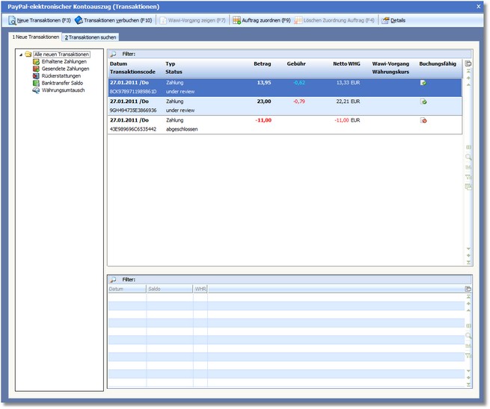
Task: Click the Rückerstattungen tree icon
Action: pyautogui.click(x=36, y=75)
